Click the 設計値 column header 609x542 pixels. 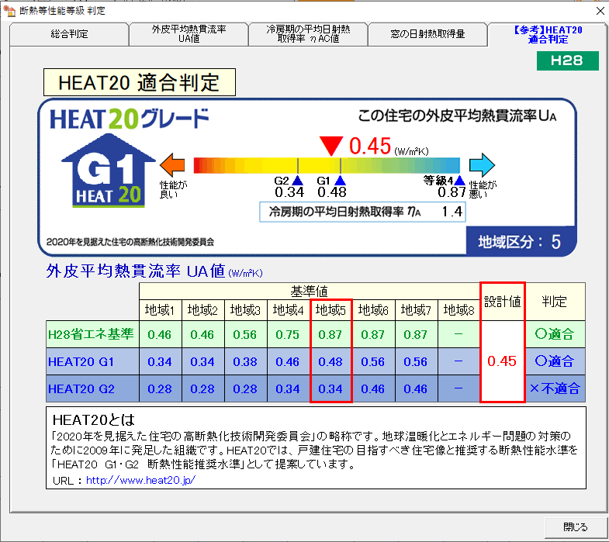tap(503, 302)
